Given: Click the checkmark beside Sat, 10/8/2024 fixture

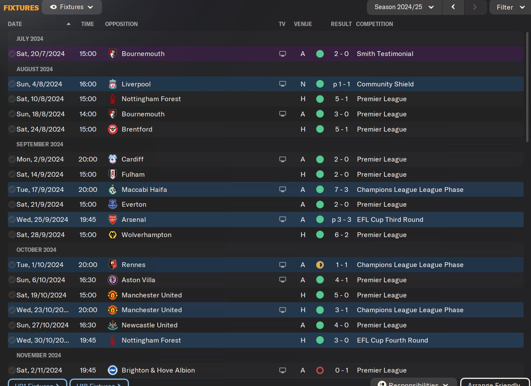Looking at the screenshot, I should point(12,99).
